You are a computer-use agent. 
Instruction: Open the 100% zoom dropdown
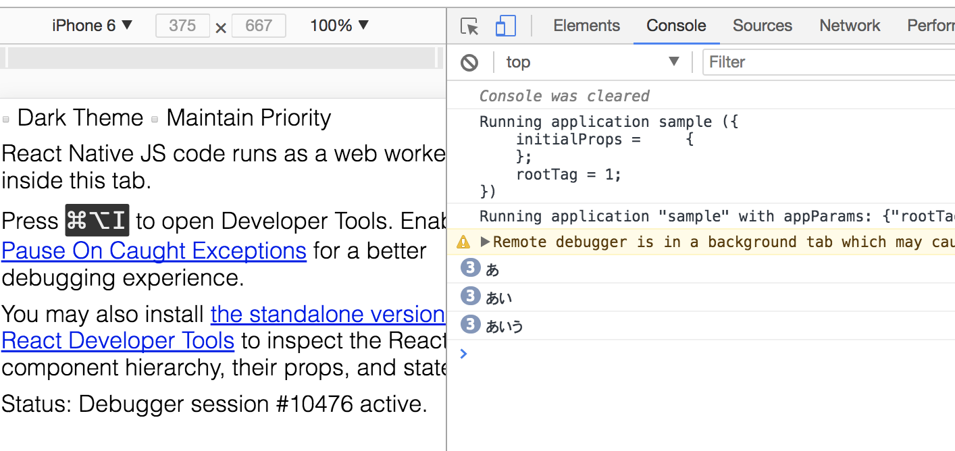(339, 26)
